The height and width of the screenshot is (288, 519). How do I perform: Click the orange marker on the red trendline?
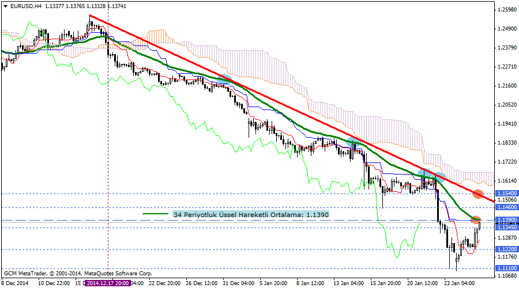tap(477, 194)
